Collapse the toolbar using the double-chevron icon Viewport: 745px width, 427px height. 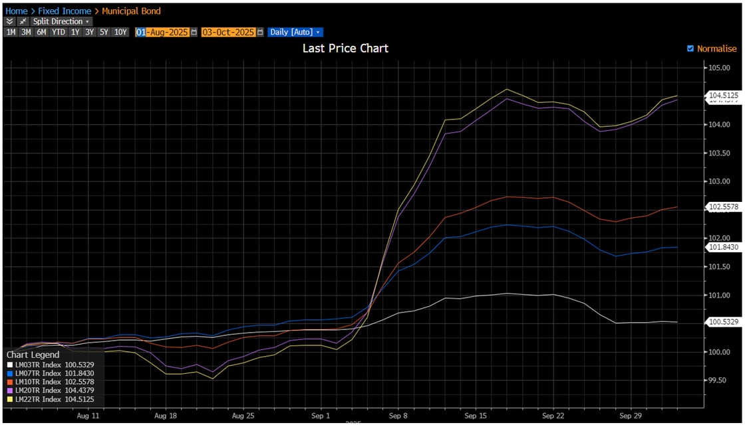9,21
